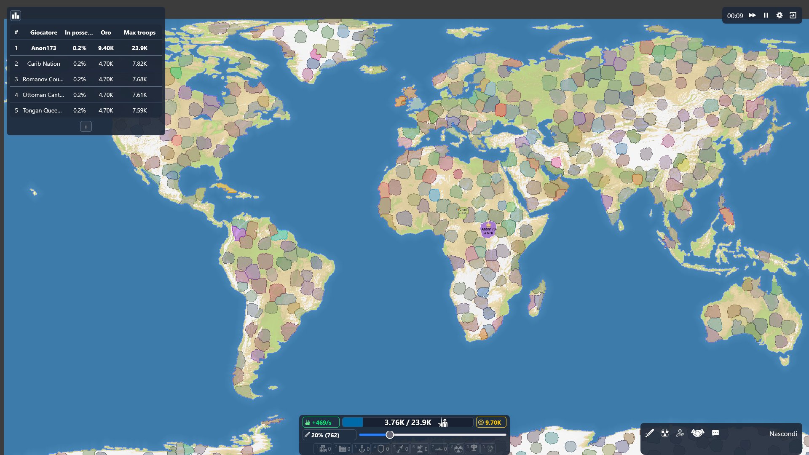Select the factory build icon

click(x=342, y=449)
